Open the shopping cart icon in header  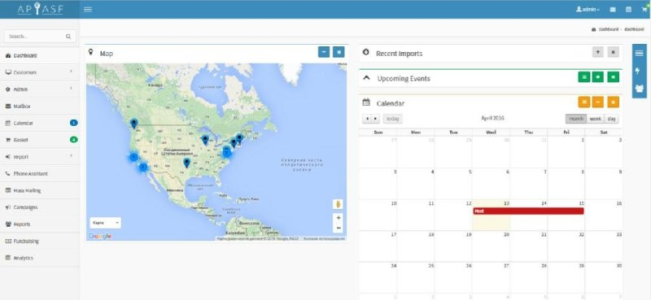(644, 9)
